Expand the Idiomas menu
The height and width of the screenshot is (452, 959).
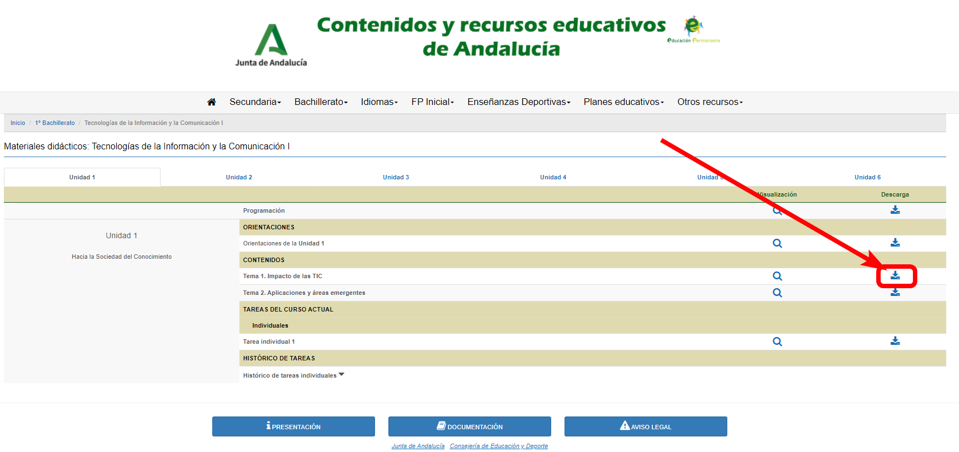pos(379,102)
